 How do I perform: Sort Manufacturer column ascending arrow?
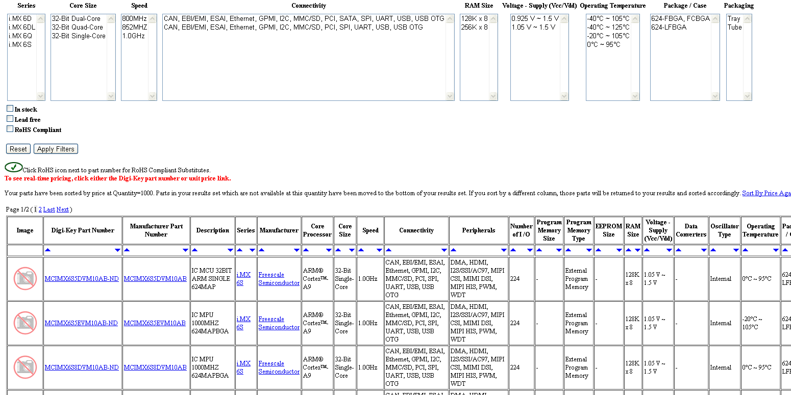pos(262,250)
